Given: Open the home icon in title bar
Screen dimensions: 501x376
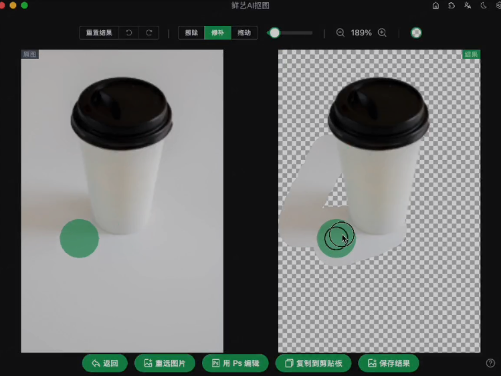Looking at the screenshot, I should pyautogui.click(x=435, y=5).
